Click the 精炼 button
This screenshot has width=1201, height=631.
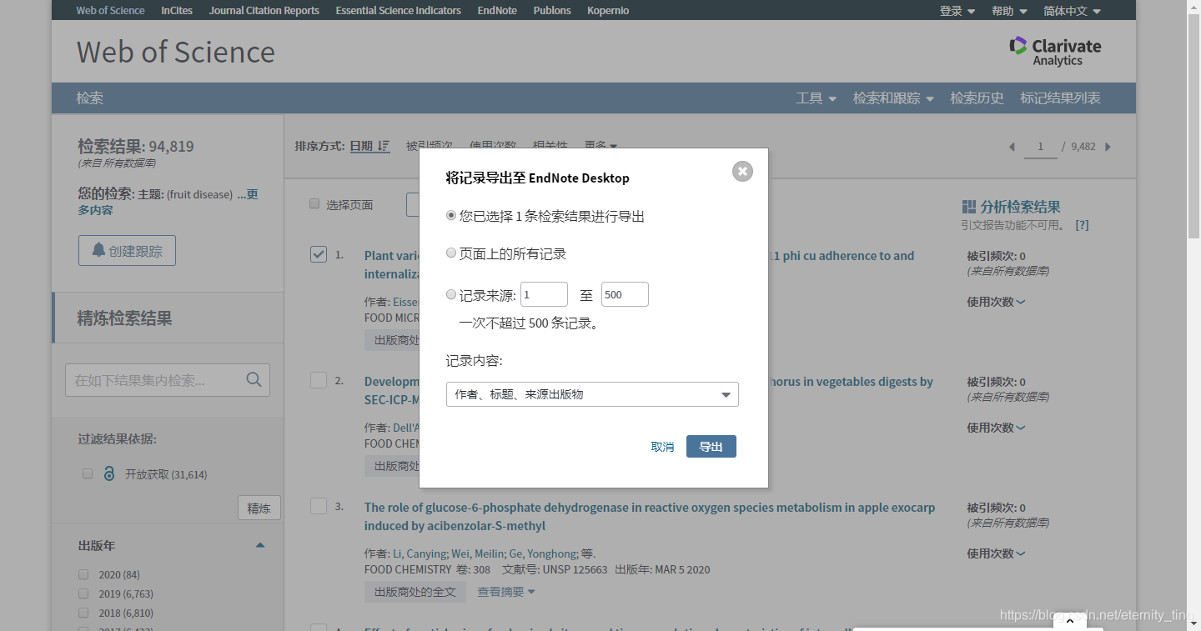tap(259, 508)
